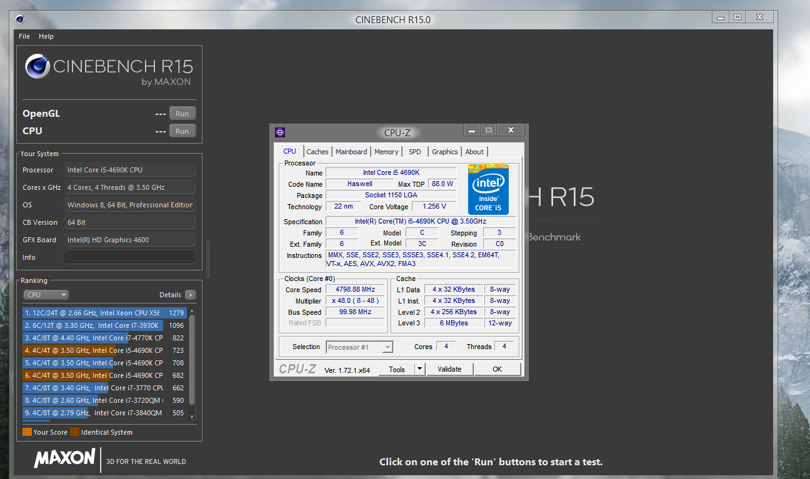
Task: Click the Validate button in CPU-Z
Action: 449,369
